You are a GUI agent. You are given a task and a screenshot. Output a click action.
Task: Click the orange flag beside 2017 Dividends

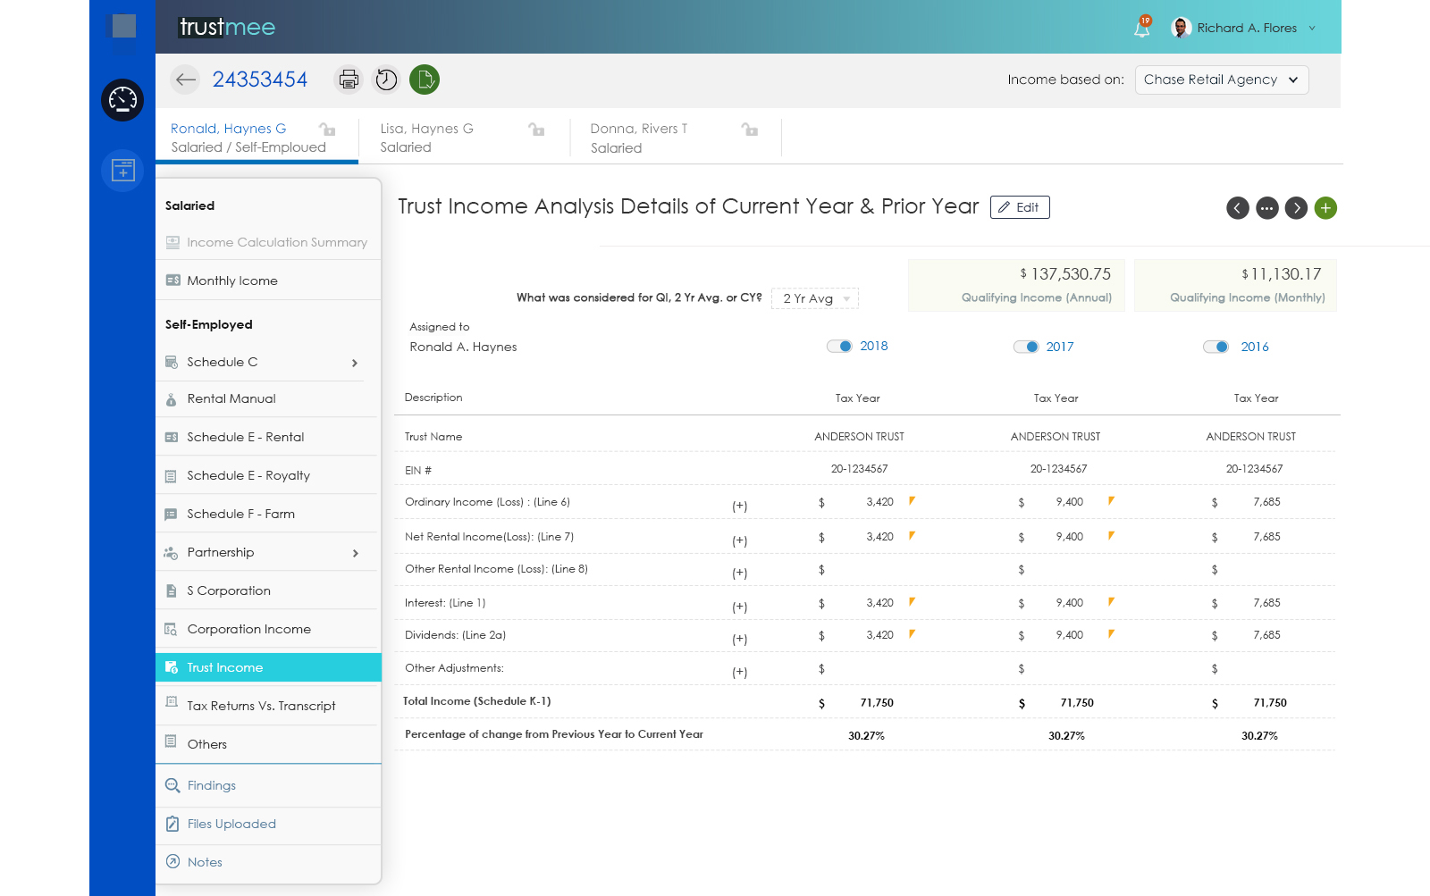pos(1111,634)
